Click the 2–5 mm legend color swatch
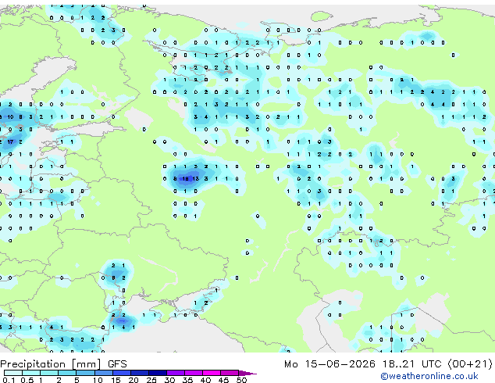495x383 pixels. (67, 373)
